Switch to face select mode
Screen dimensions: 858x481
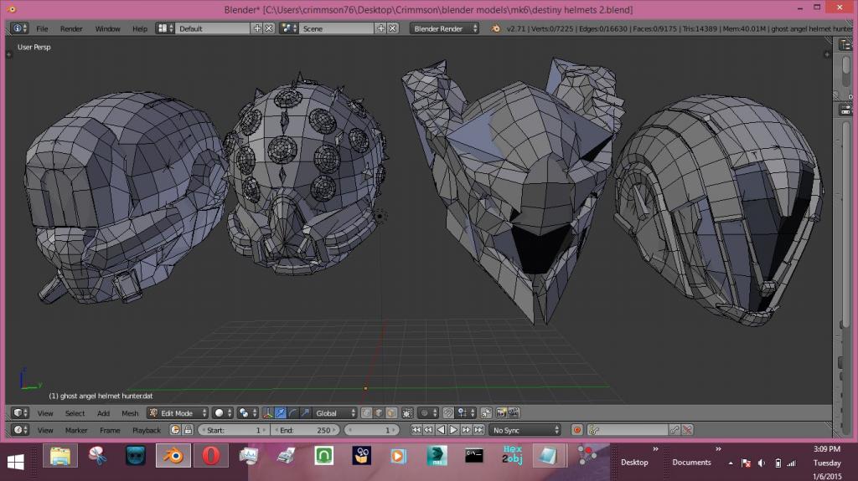pyautogui.click(x=391, y=412)
